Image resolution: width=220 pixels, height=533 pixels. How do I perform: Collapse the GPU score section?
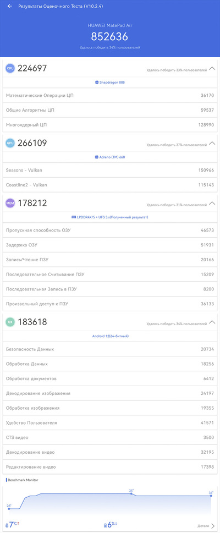click(212, 143)
